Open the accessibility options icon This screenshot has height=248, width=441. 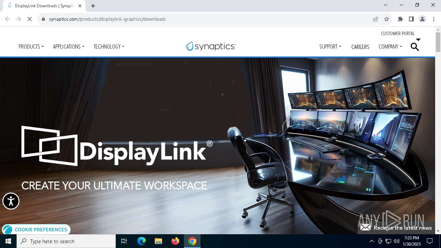coord(11,201)
